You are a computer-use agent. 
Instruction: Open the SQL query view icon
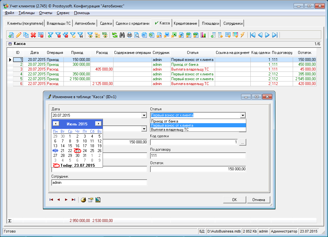pyautogui.click(x=105, y=35)
